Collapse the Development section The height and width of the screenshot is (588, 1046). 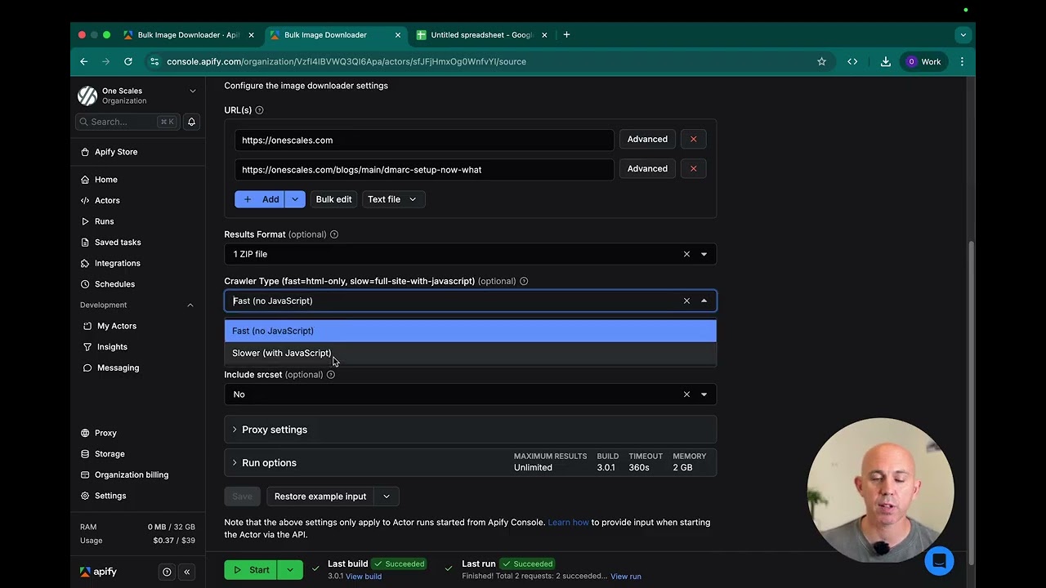190,305
